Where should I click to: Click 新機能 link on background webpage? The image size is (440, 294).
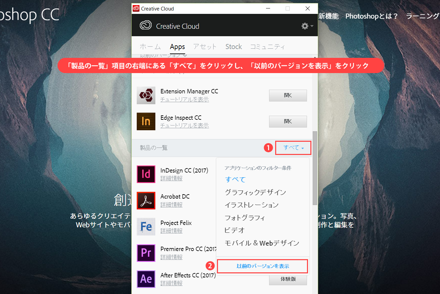click(x=328, y=16)
